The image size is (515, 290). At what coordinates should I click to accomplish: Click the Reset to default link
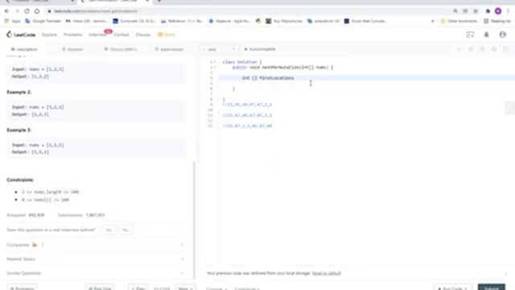coord(327,273)
